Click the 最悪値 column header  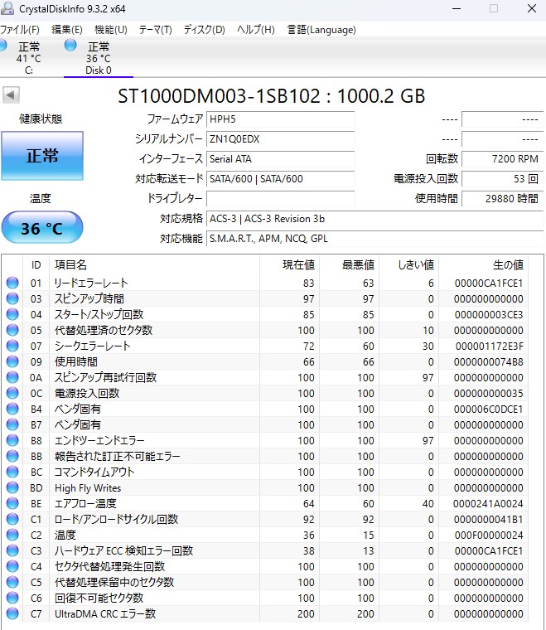349,264
